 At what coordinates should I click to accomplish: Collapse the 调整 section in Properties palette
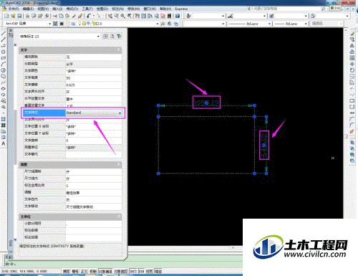[x=118, y=164]
